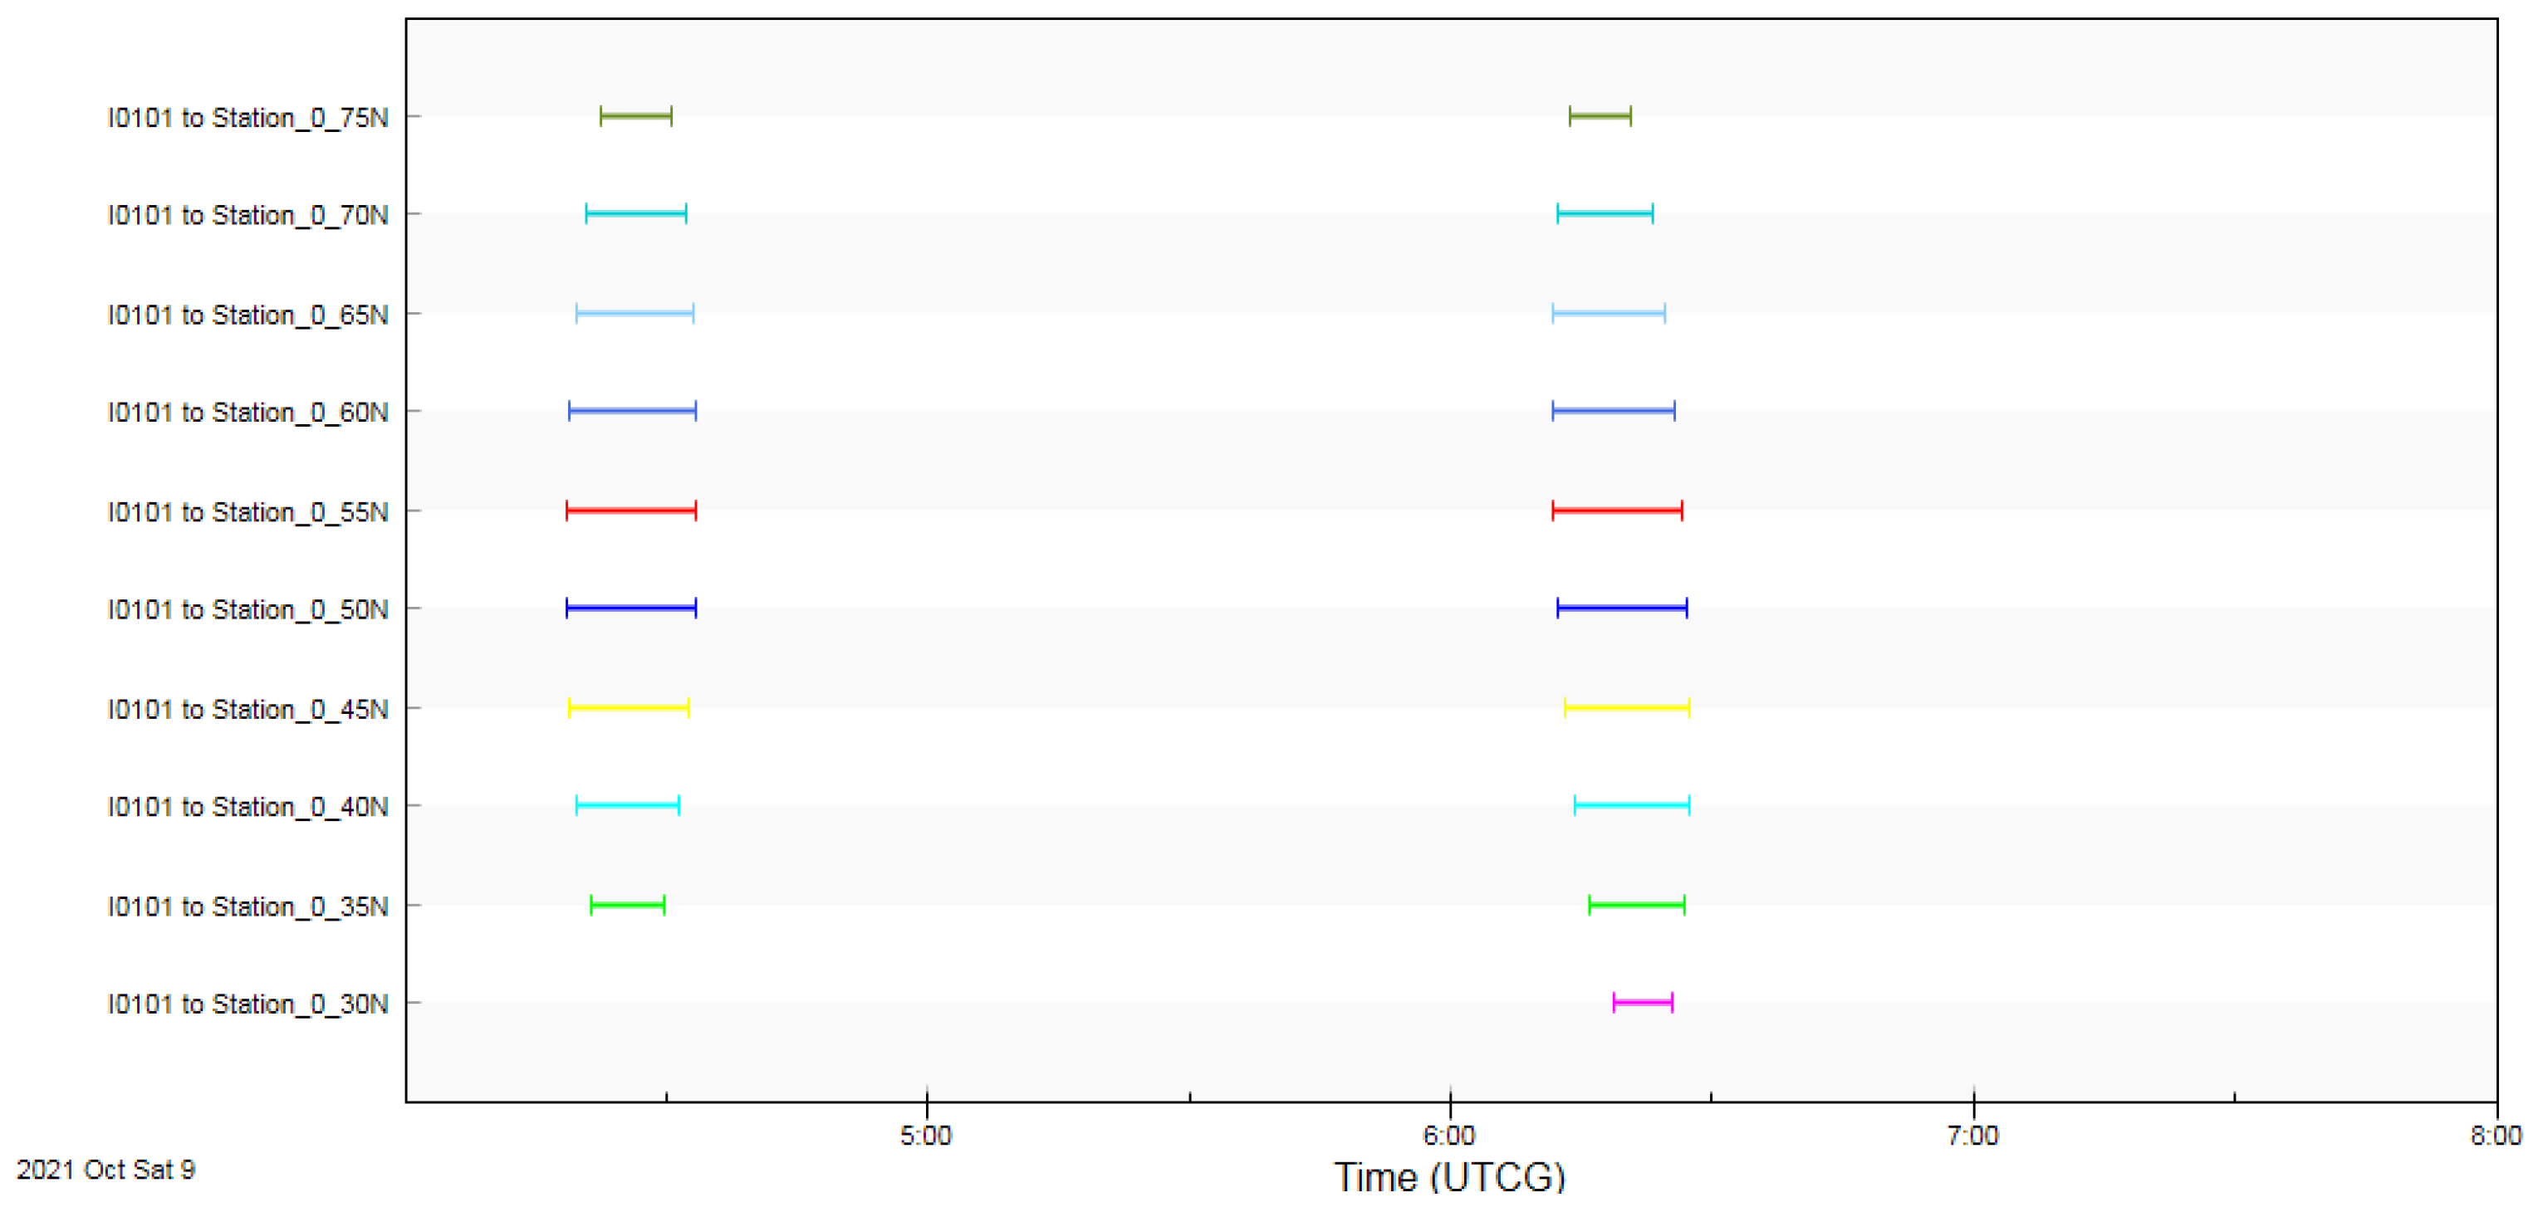Viewport: 2538px width, 1217px height.
Task: Click first yellow Station_0_45N interval
Action: tap(628, 708)
